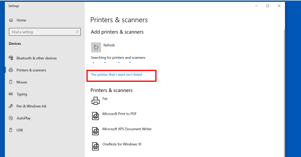
Task: Click the Typing keyboard icon
Action: coord(11,94)
